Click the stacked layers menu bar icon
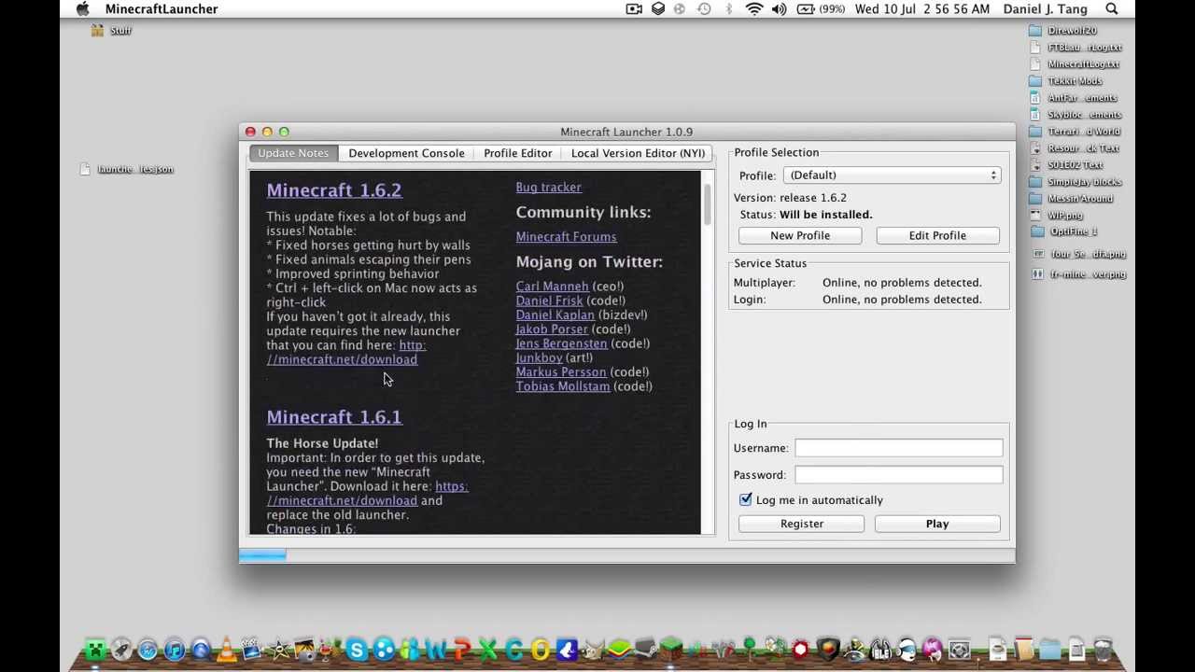The width and height of the screenshot is (1195, 672). pos(658,9)
